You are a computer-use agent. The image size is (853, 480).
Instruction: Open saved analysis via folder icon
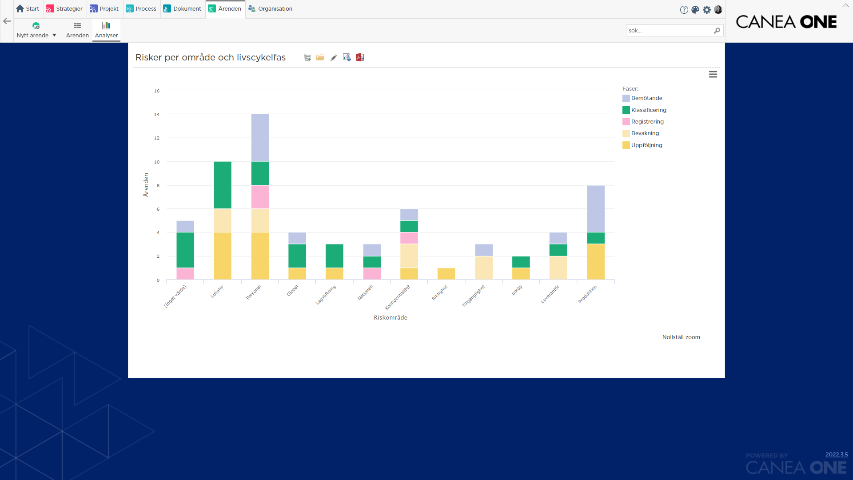click(x=320, y=57)
